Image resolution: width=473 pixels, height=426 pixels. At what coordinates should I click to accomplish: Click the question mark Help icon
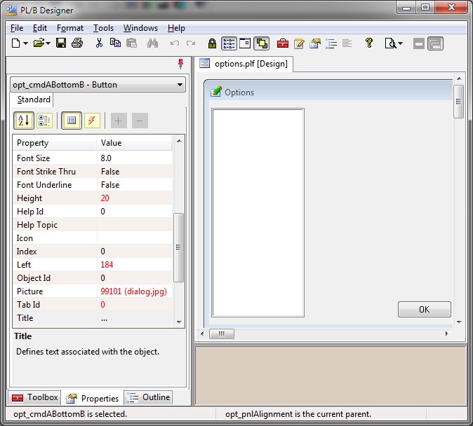[368, 43]
